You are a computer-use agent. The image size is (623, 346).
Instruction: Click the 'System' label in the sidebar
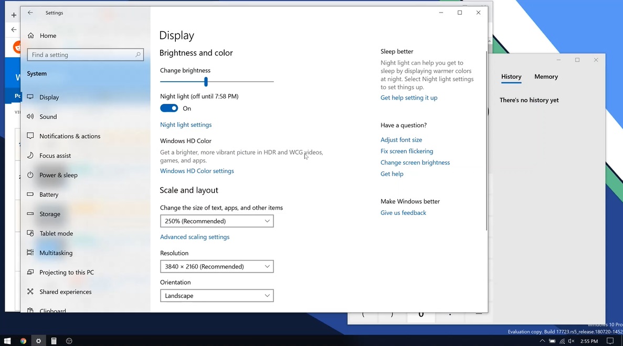pos(37,73)
